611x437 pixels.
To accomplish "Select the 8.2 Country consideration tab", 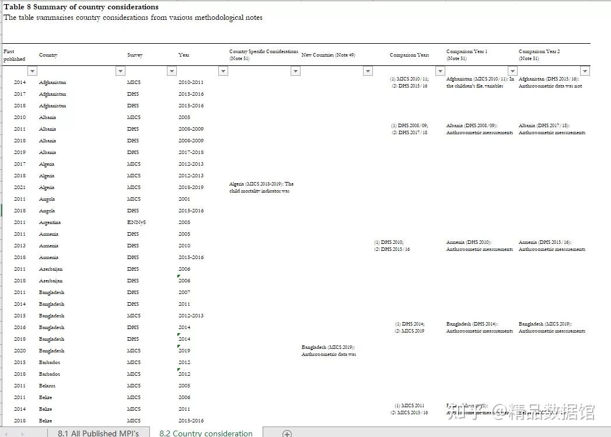I will pos(205,433).
